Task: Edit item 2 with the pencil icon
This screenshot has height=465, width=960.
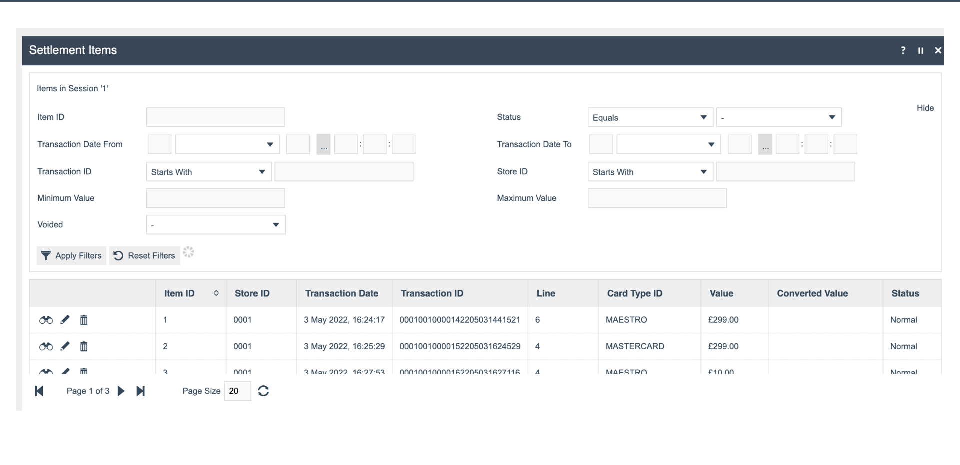Action: tap(65, 346)
